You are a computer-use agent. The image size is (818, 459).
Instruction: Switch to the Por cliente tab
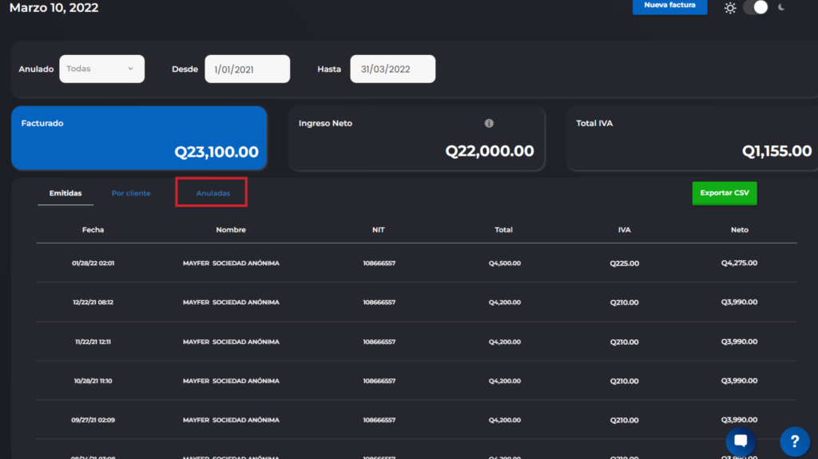(x=131, y=193)
